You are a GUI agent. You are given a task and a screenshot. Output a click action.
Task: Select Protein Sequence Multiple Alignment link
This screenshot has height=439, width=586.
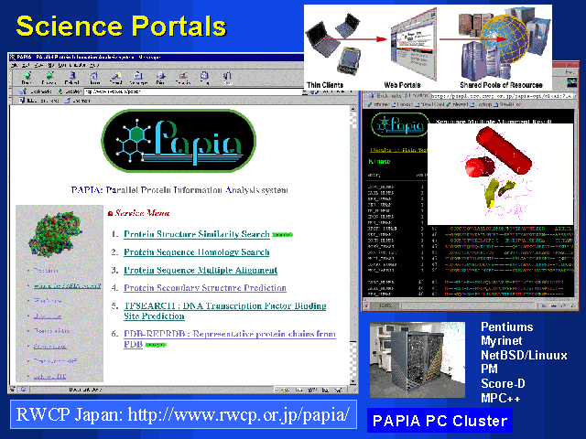(196, 271)
